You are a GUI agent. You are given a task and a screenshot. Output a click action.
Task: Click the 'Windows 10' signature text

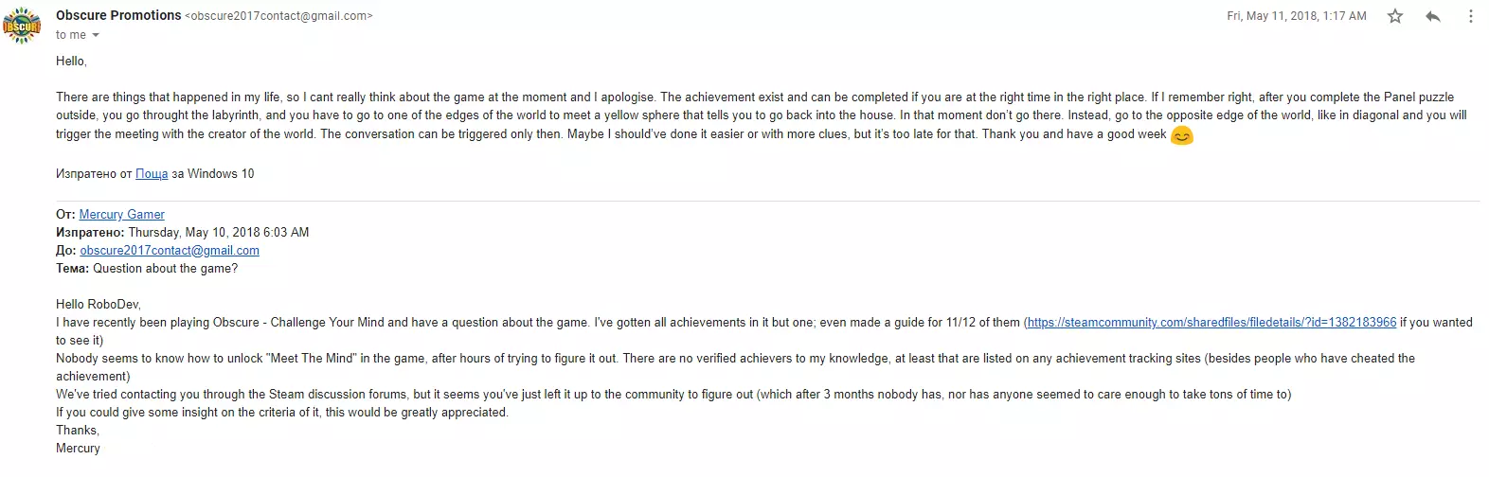(x=221, y=174)
